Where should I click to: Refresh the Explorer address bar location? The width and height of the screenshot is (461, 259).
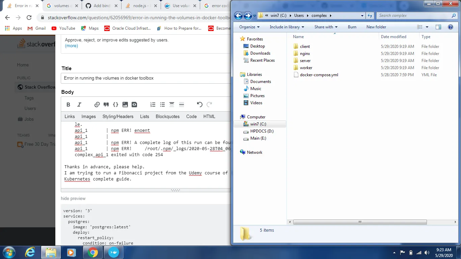coord(370,16)
